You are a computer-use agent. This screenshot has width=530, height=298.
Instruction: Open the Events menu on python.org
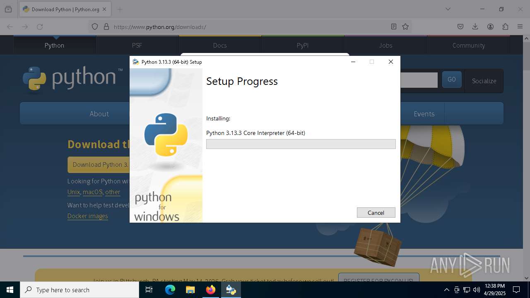424,114
